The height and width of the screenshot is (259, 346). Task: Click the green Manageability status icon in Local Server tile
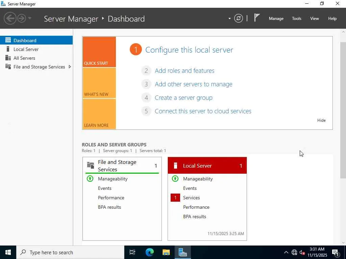pos(175,179)
